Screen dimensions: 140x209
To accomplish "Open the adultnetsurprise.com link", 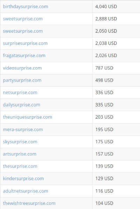I will [25, 191].
